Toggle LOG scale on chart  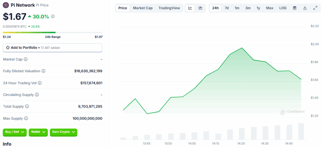(283, 8)
